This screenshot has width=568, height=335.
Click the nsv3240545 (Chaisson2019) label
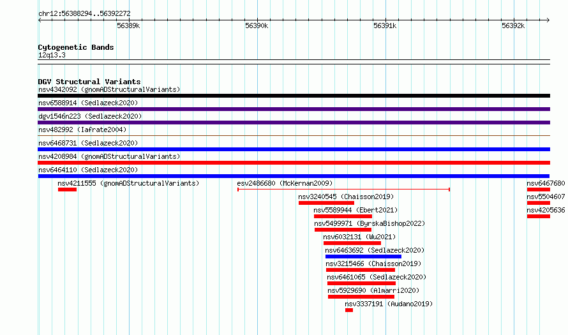[346, 197]
